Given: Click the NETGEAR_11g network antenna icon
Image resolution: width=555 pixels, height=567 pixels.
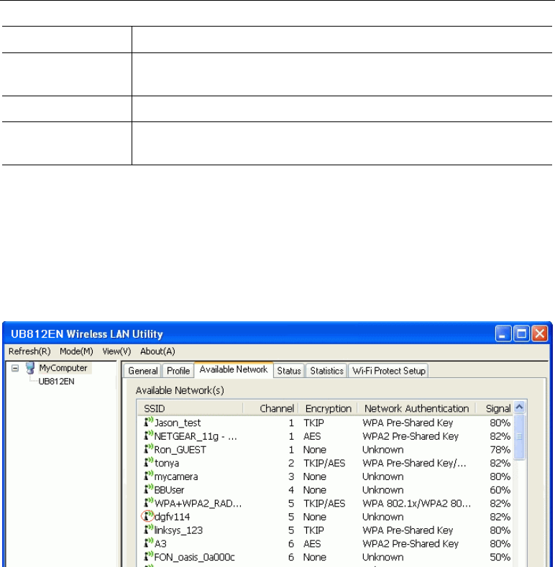Looking at the screenshot, I should tap(149, 435).
